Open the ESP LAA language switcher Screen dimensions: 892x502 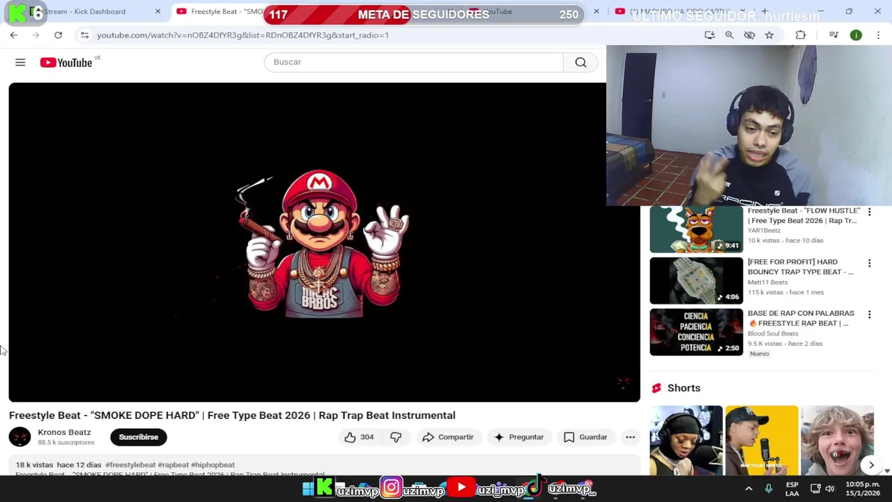coord(792,489)
